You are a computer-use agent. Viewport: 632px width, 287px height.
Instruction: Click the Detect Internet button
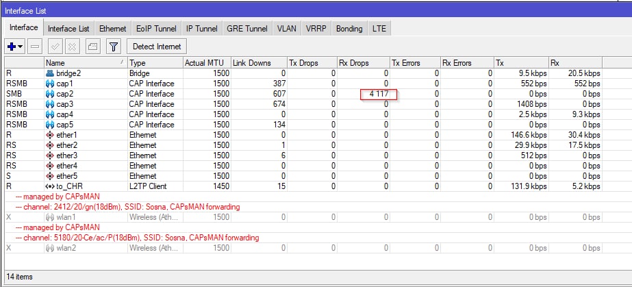click(157, 47)
